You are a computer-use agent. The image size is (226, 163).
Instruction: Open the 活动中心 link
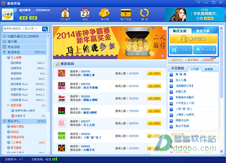pos(177,60)
